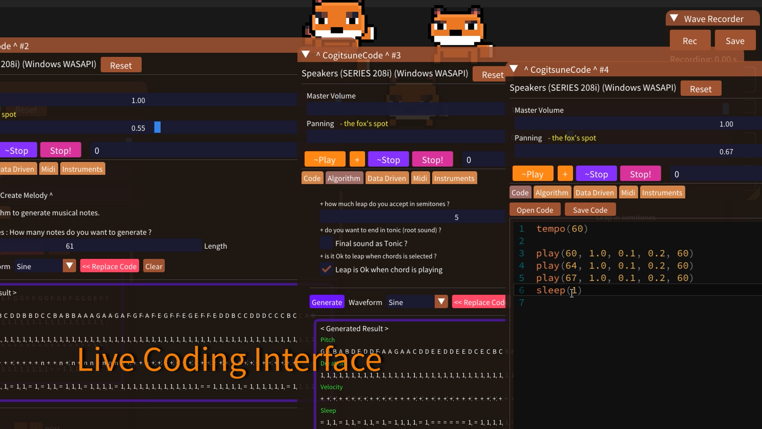762x429 pixels.
Task: Click the + button beside ~Play in panel #3
Action: [357, 159]
